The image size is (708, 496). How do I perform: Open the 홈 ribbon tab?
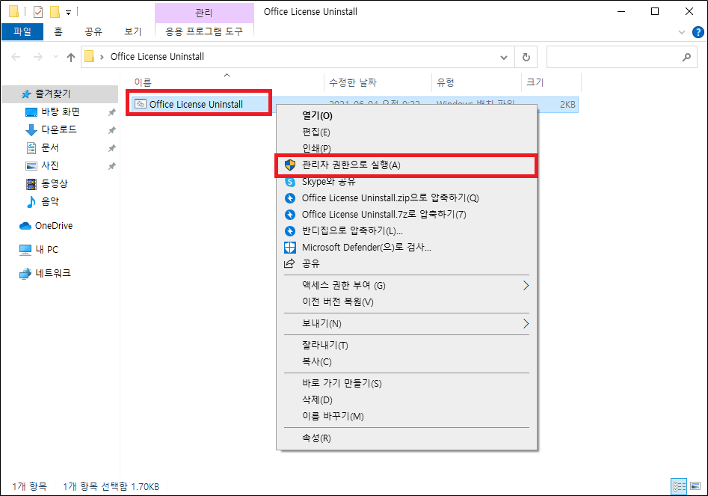pos(58,31)
